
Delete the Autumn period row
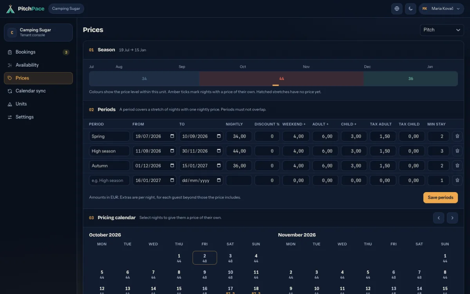pos(457,166)
